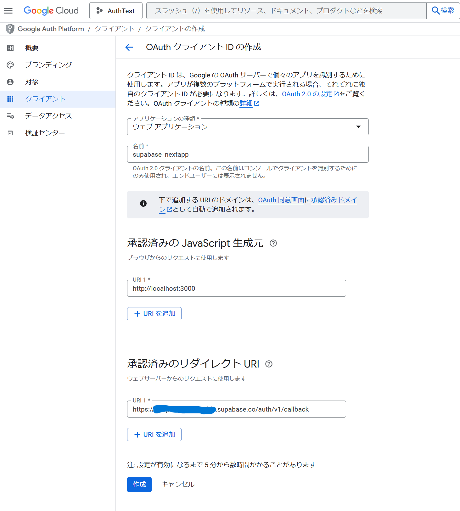Open the Google Auth Platform breadcrumb
The height and width of the screenshot is (511, 460).
pos(51,29)
